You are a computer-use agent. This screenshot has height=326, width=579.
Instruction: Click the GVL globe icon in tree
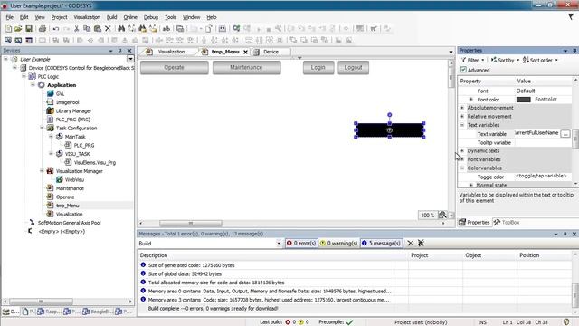(51, 93)
